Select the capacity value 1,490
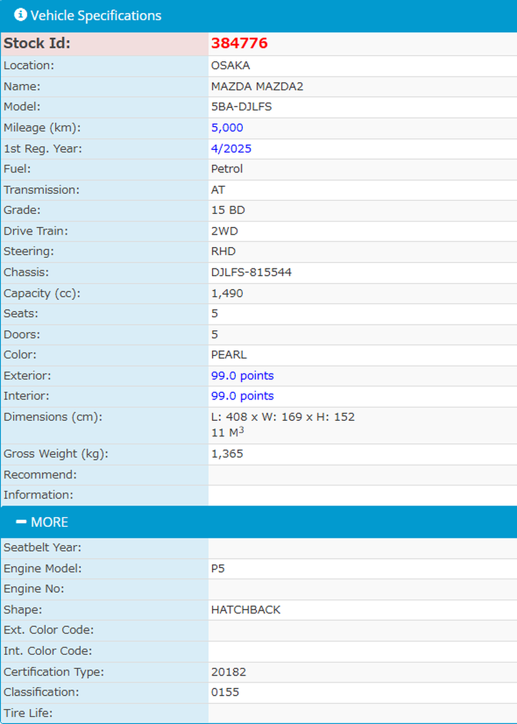The height and width of the screenshot is (724, 517). point(227,293)
